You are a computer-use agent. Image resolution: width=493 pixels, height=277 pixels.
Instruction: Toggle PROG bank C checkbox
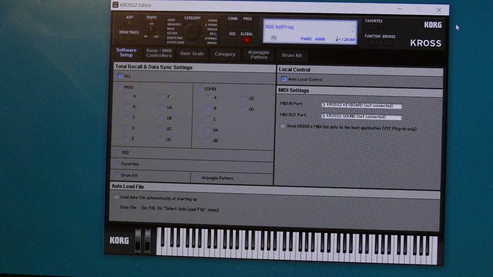[127, 117]
